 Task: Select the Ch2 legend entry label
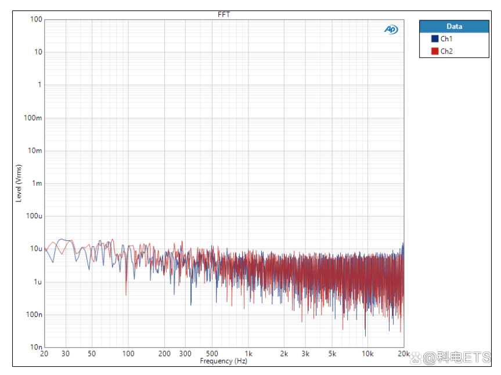[446, 51]
